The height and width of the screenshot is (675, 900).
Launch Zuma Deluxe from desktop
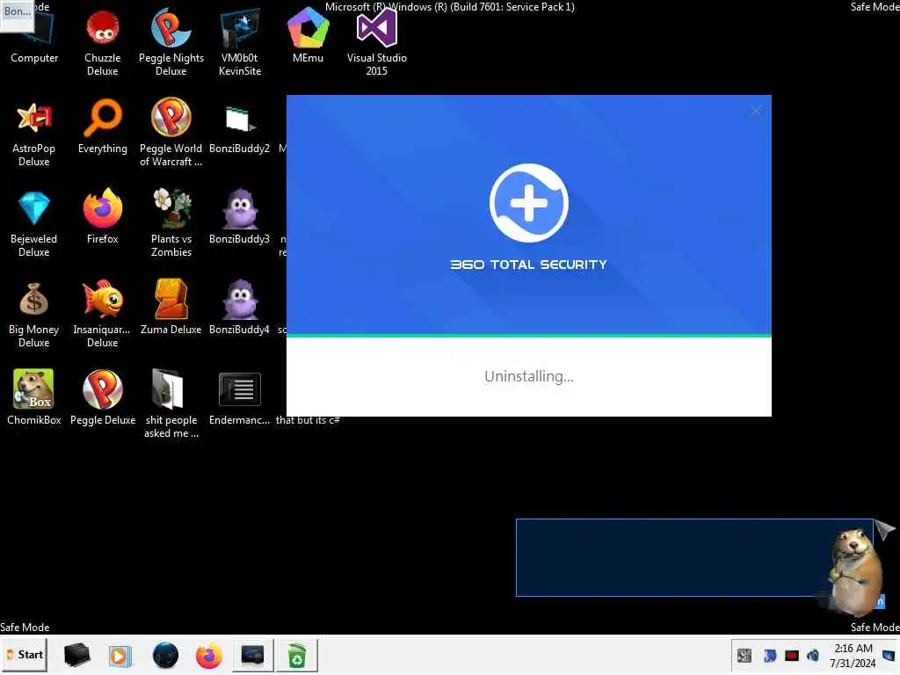tap(171, 308)
